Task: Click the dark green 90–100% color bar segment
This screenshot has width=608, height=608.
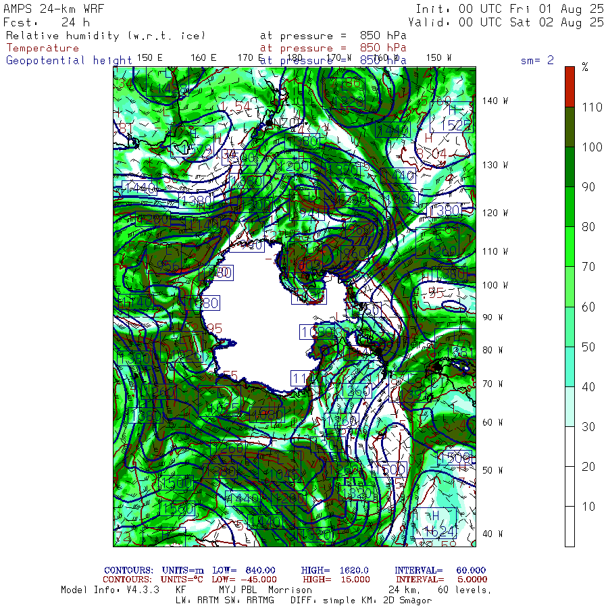Action: (569, 167)
